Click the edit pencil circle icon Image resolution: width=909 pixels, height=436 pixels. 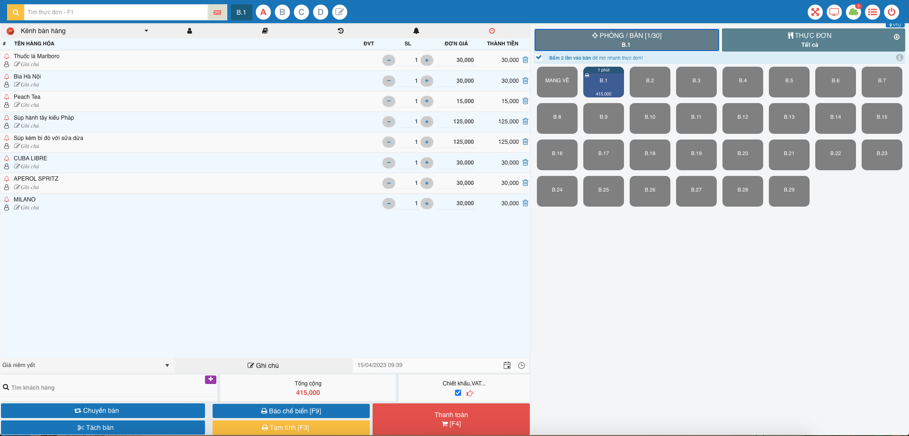pyautogui.click(x=339, y=12)
